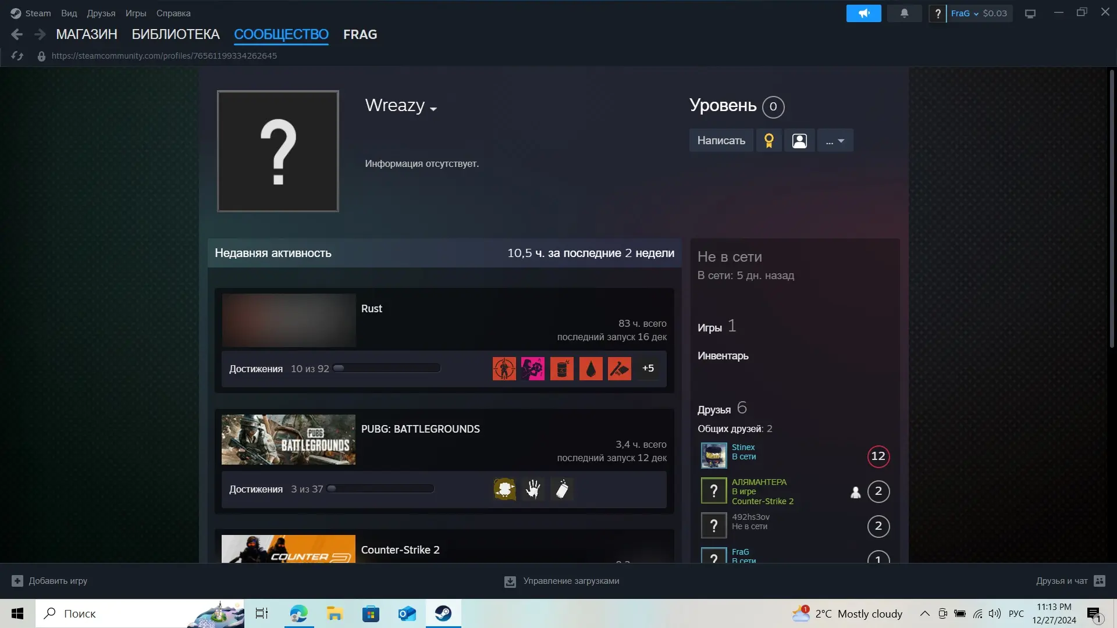Click the in-game status indicator of АЛЯМАНТЕРА
The height and width of the screenshot is (628, 1117).
point(855,492)
